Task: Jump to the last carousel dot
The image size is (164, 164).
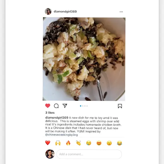Action: click(x=87, y=106)
